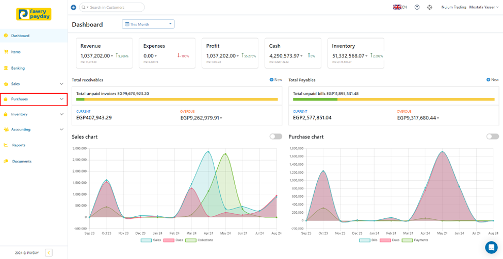Collapse sidebar with the arrow button
This screenshot has height=259, width=503.
(48, 252)
